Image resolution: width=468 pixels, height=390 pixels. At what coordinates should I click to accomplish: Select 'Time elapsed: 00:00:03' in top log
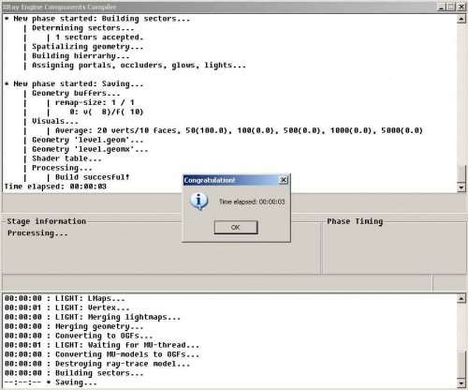coord(55,187)
